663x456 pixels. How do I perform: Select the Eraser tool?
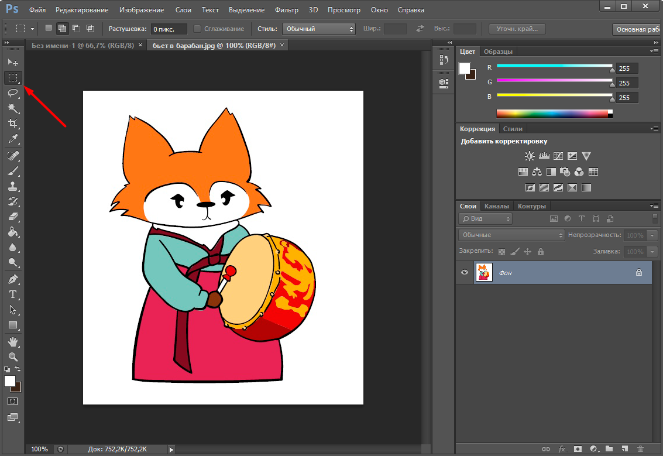[x=13, y=217]
